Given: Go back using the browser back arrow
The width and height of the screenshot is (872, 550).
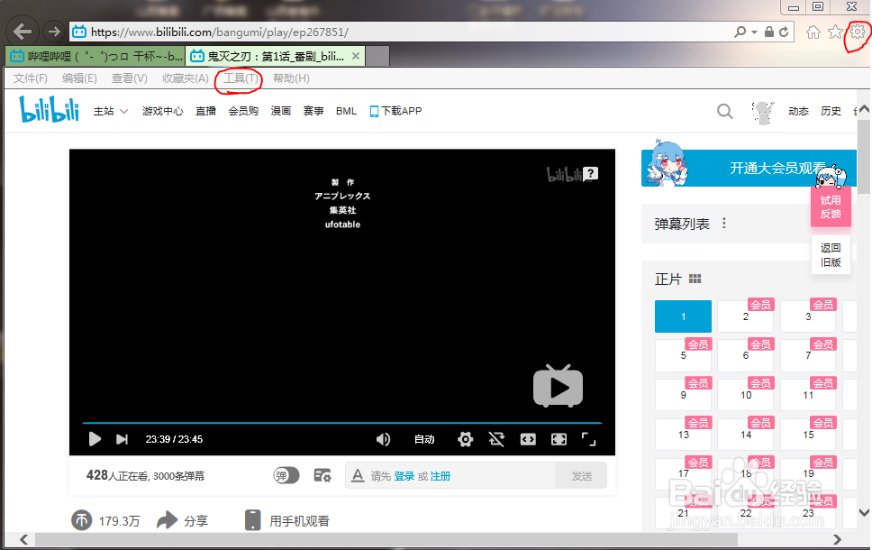Looking at the screenshot, I should (x=23, y=32).
